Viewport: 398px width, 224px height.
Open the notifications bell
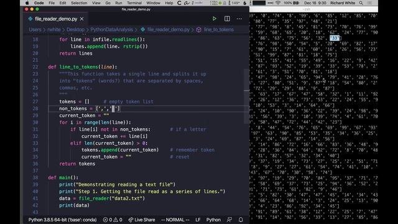click(241, 220)
